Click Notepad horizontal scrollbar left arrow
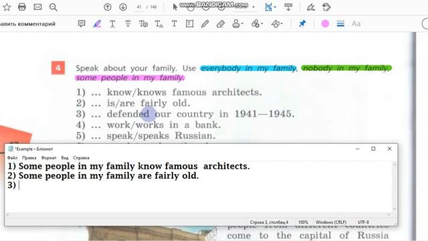 pyautogui.click(x=7, y=215)
